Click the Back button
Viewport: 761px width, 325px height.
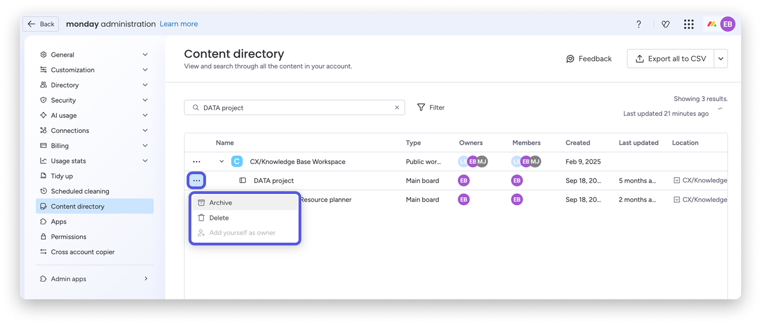click(x=40, y=24)
